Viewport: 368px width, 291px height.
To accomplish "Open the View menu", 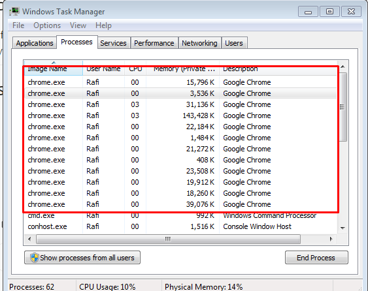I will click(x=78, y=25).
